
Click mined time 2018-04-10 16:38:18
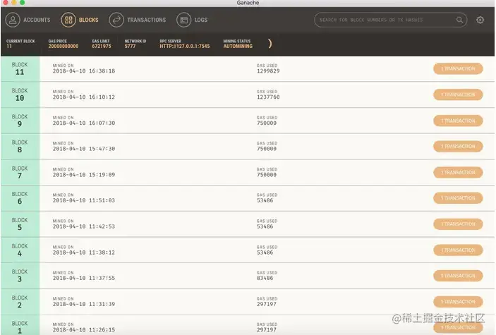point(84,71)
